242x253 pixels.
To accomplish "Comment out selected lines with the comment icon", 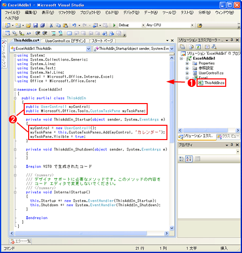I will click(53, 34).
